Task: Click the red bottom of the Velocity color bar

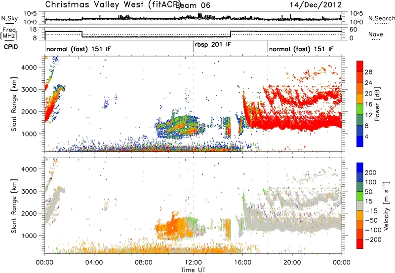Action: point(360,244)
